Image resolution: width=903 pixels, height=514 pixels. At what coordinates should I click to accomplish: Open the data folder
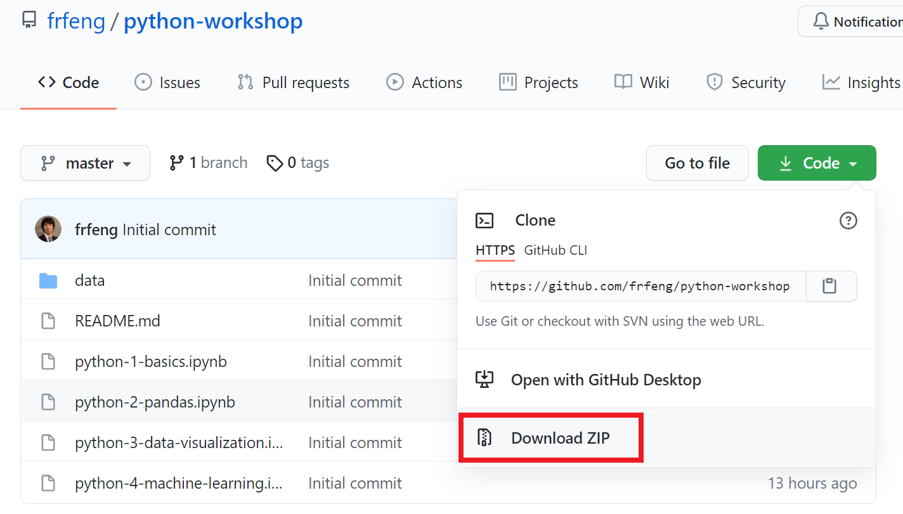coord(89,280)
